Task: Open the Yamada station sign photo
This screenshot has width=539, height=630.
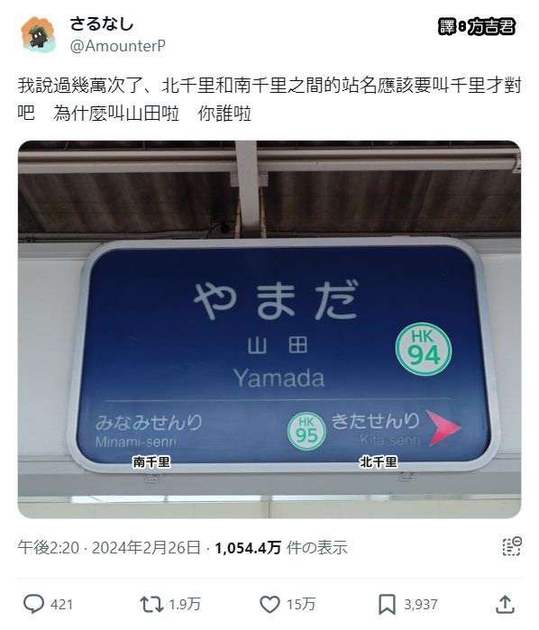Action: (269, 329)
